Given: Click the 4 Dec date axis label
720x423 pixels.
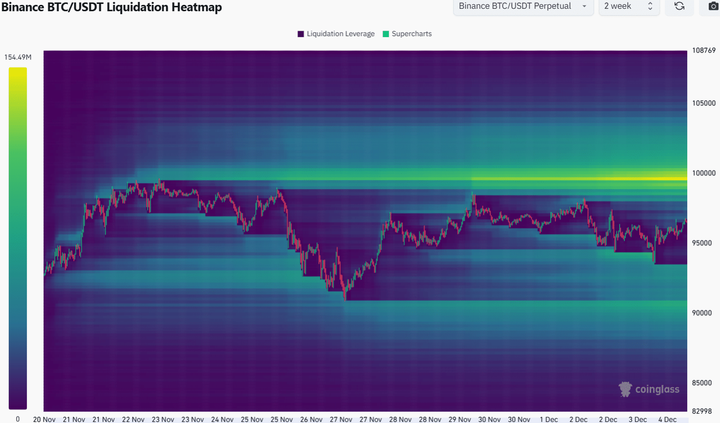Looking at the screenshot, I should click(667, 419).
